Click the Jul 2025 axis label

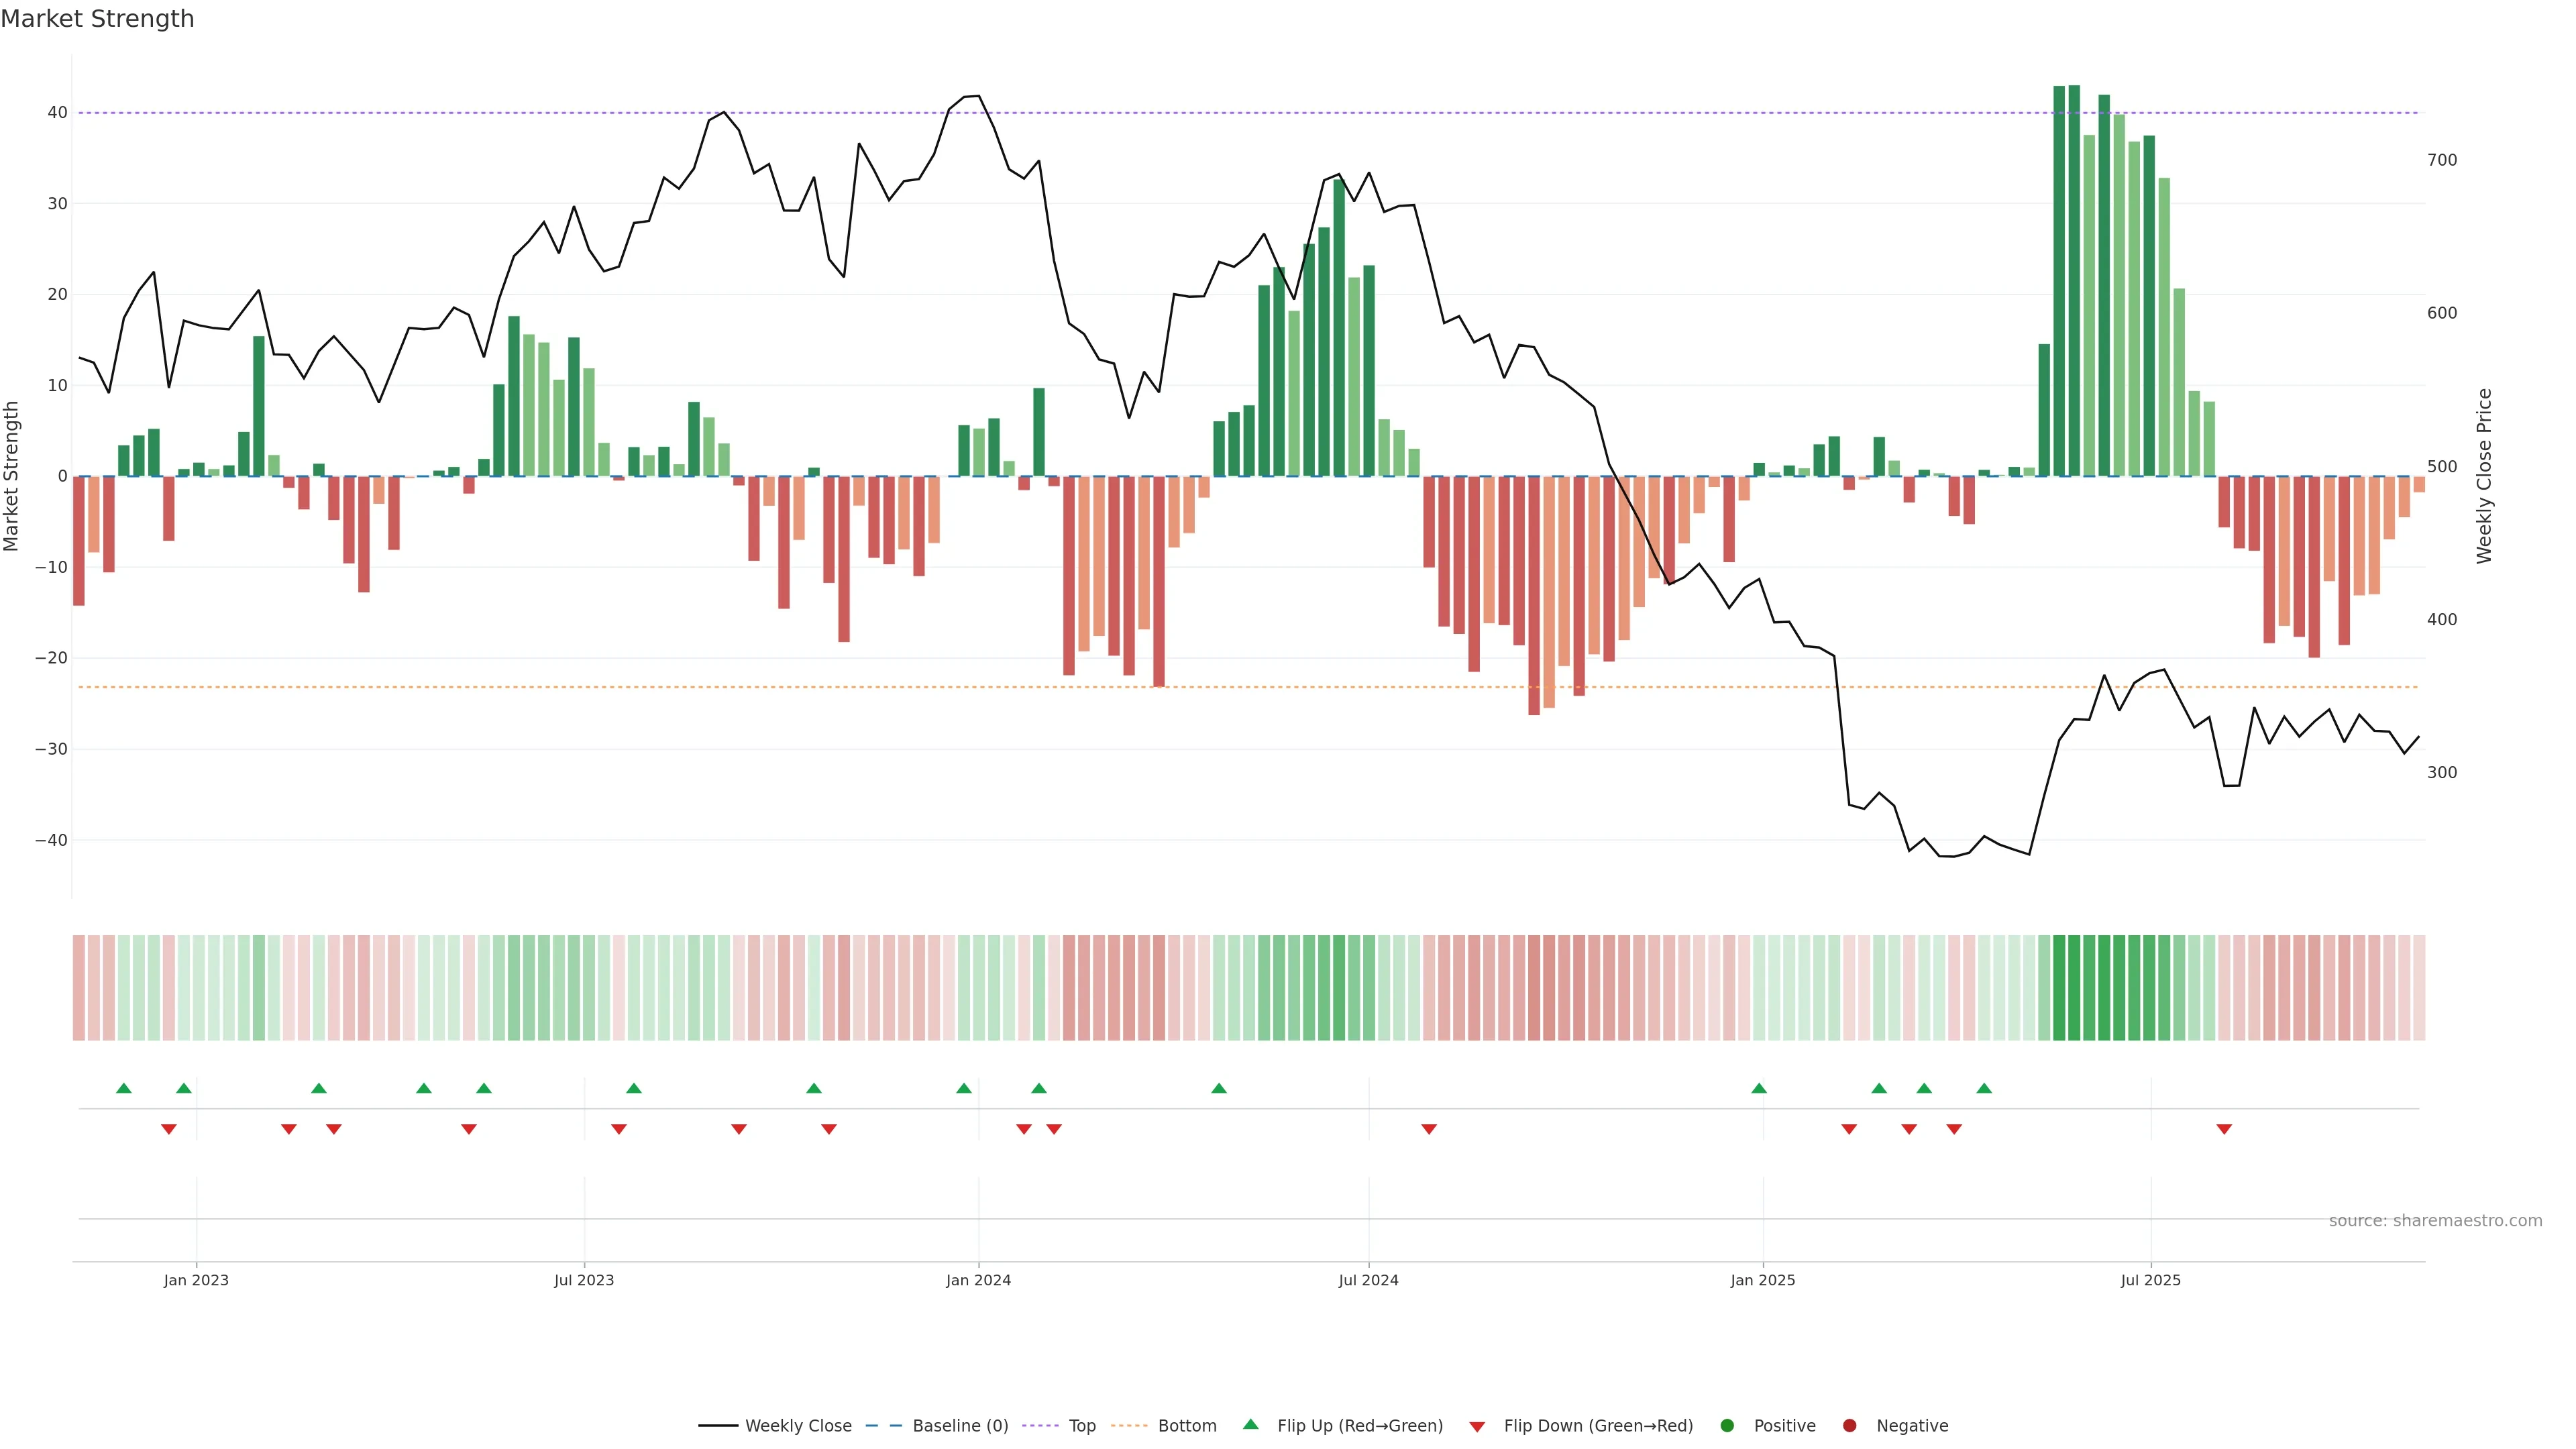pyautogui.click(x=2150, y=1280)
